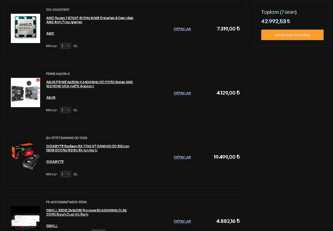This screenshot has height=231, width=333.
Task: Remove AMD Ryzen 7 8700F with SİL
Action: pyautogui.click(x=76, y=46)
